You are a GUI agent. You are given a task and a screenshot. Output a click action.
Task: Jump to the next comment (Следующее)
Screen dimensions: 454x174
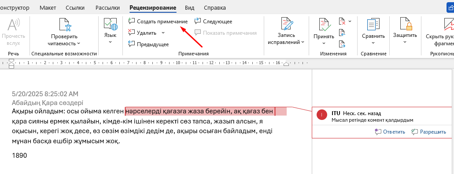213,22
